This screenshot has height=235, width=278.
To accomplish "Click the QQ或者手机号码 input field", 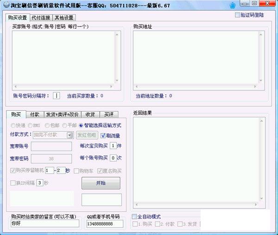I will tap(105, 224).
